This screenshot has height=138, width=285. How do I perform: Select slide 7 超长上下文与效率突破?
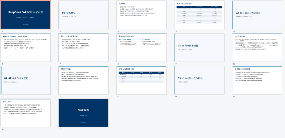tap(84, 48)
